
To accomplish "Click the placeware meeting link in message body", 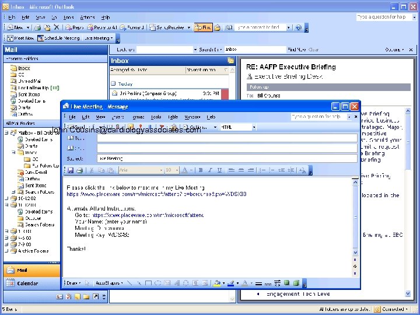I will 156,194.
